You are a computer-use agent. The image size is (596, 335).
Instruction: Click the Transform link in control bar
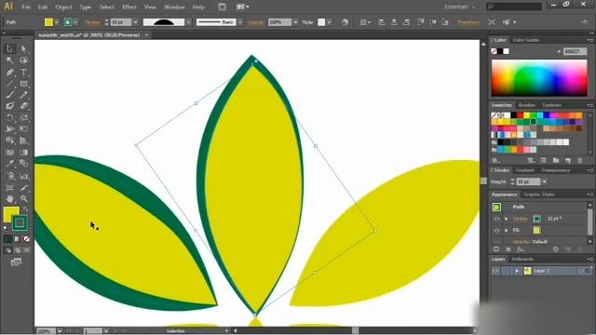(x=468, y=22)
